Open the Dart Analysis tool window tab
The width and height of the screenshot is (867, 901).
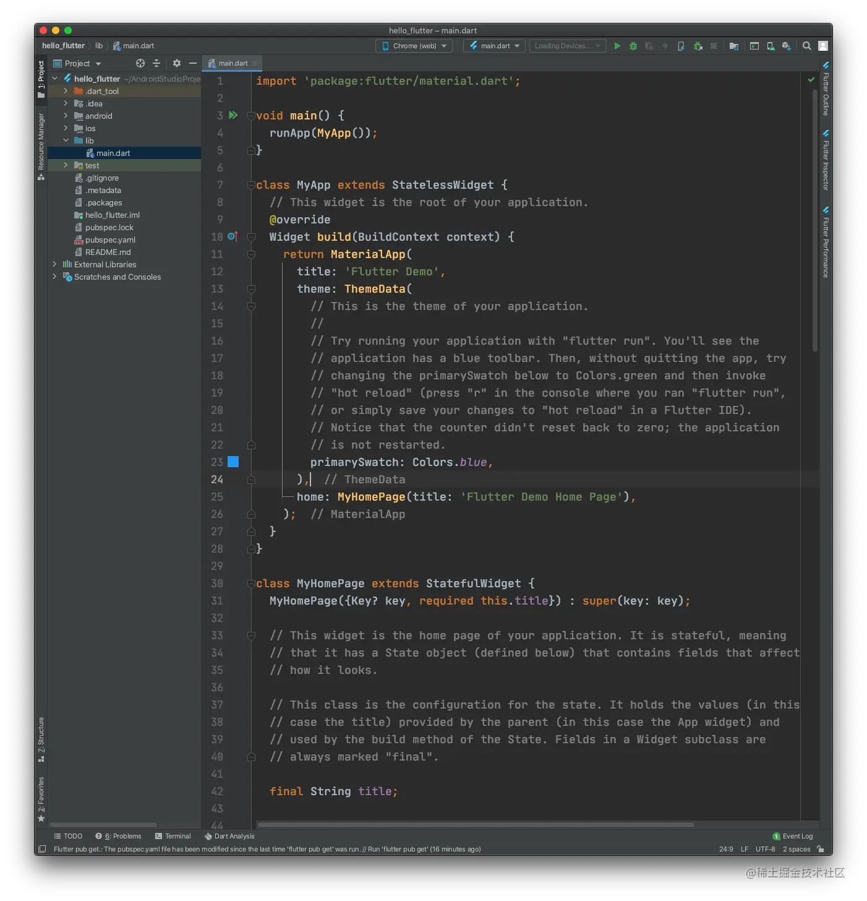[x=229, y=836]
